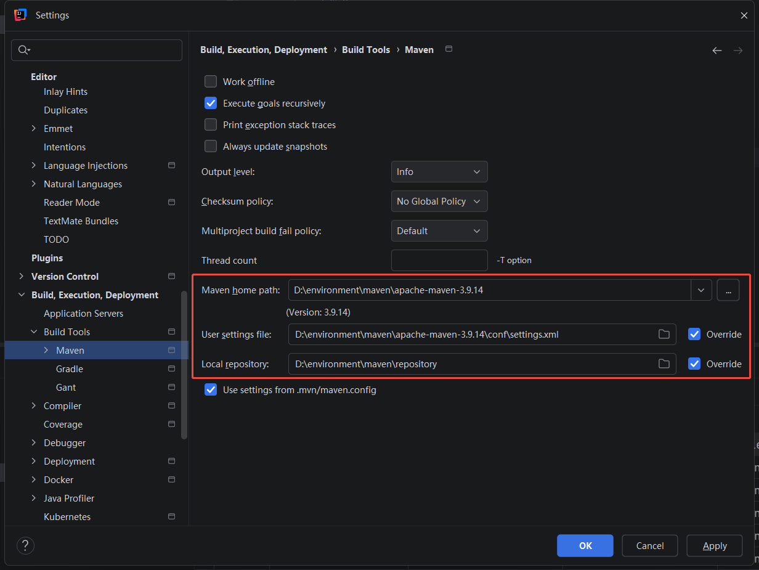Click the Thread count input field

[x=439, y=260]
